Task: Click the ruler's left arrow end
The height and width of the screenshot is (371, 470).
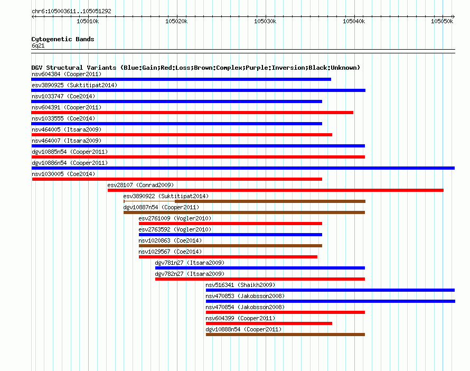Action: [33, 17]
